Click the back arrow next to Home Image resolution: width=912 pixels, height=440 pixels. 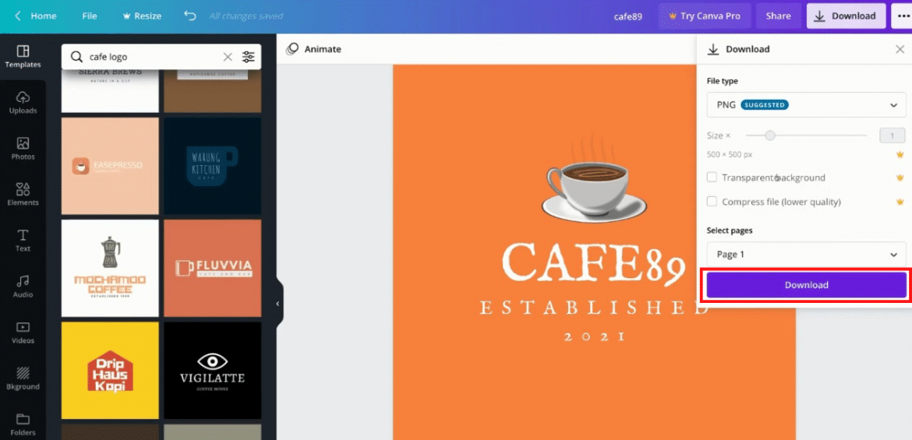tap(17, 16)
